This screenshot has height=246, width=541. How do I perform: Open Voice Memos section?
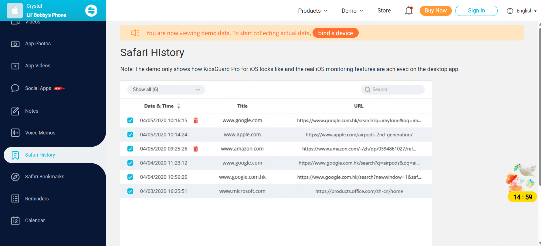click(40, 133)
